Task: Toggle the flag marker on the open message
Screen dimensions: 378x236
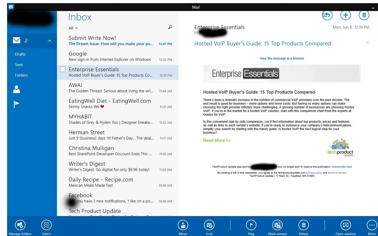Action: tap(368, 43)
